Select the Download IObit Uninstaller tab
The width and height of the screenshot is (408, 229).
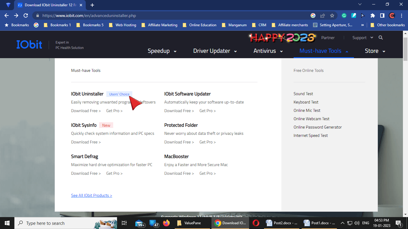click(49, 5)
